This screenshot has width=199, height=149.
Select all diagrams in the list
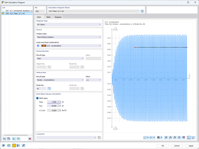[14, 139]
